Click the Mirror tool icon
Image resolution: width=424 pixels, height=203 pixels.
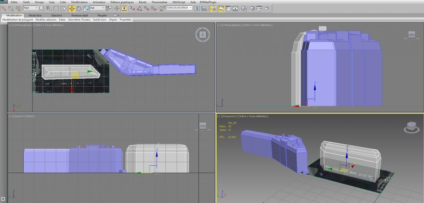pos(198,8)
